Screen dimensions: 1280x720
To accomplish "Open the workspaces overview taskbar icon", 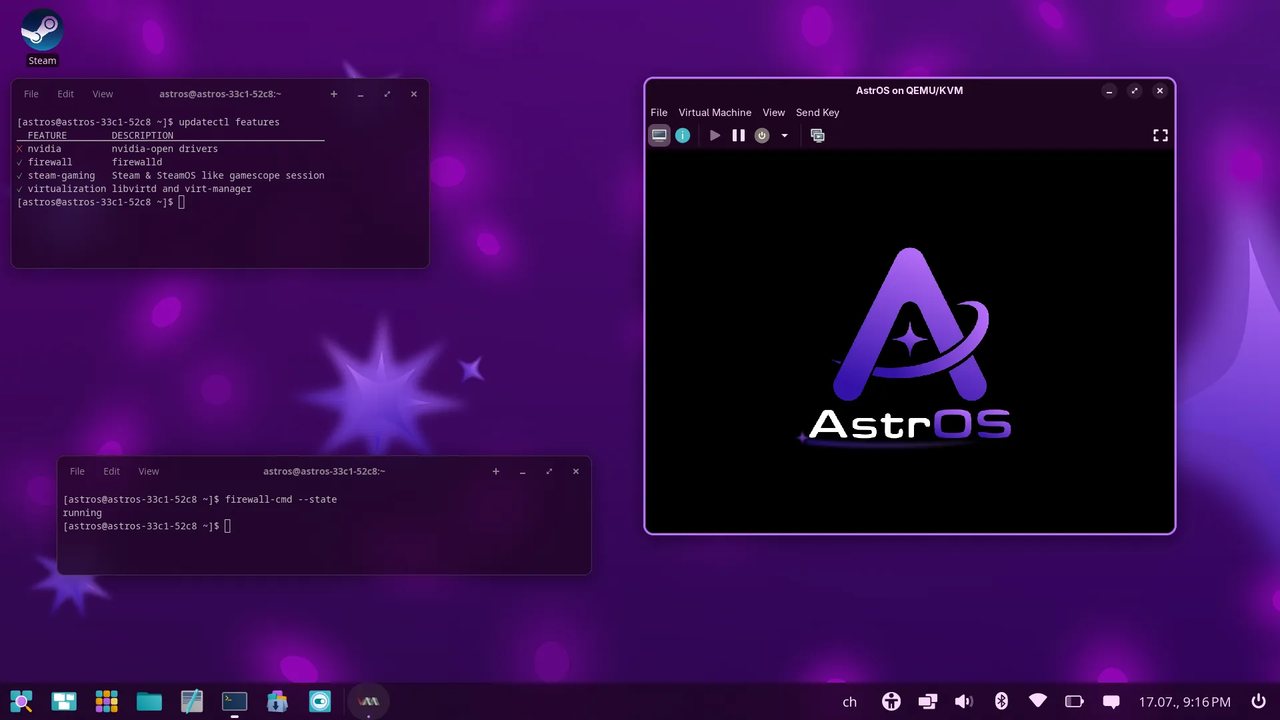I will (64, 701).
